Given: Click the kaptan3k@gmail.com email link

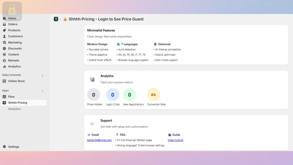Looking at the screenshot, I should [x=99, y=140].
